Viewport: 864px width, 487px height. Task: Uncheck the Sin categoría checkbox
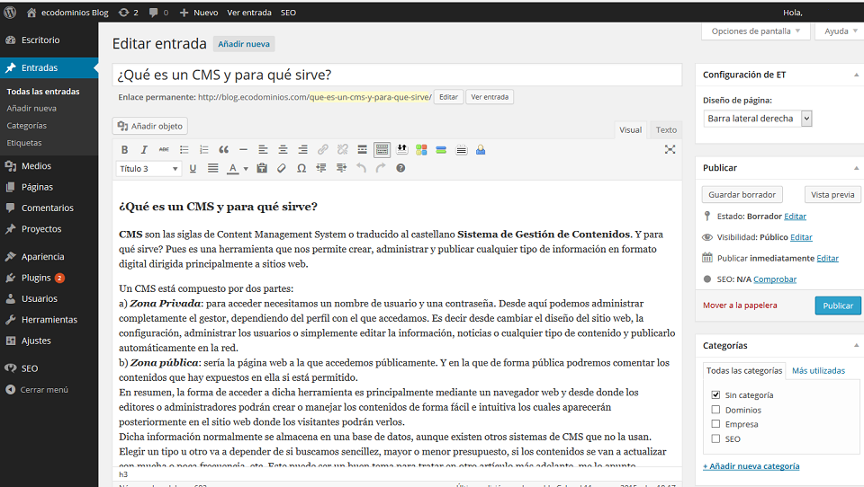pos(715,394)
